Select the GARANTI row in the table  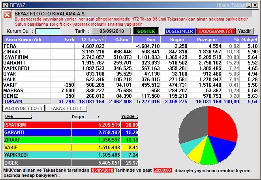[x=130, y=63]
